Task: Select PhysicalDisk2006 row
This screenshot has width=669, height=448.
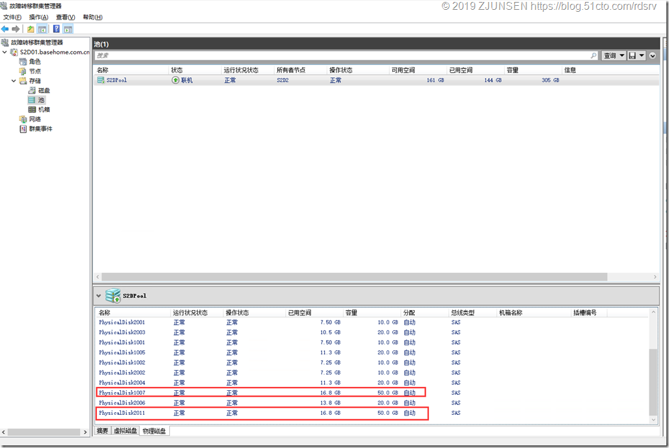Action: 371,403
